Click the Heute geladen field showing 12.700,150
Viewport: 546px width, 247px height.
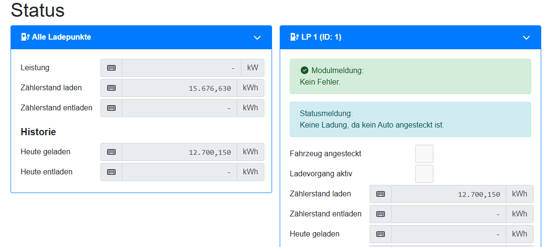[179, 152]
